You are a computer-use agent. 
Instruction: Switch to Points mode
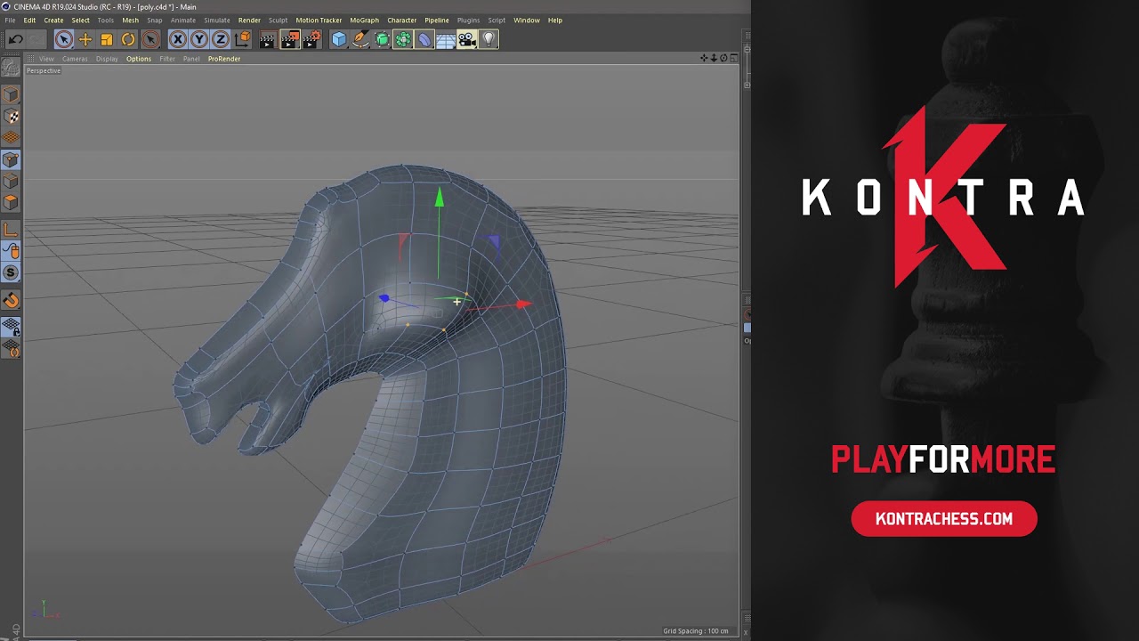(11, 160)
